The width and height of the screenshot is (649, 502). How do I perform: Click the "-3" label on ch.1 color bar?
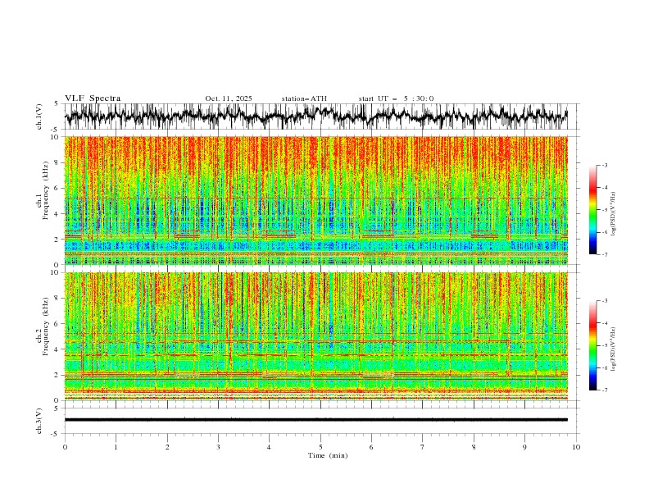pyautogui.click(x=604, y=165)
